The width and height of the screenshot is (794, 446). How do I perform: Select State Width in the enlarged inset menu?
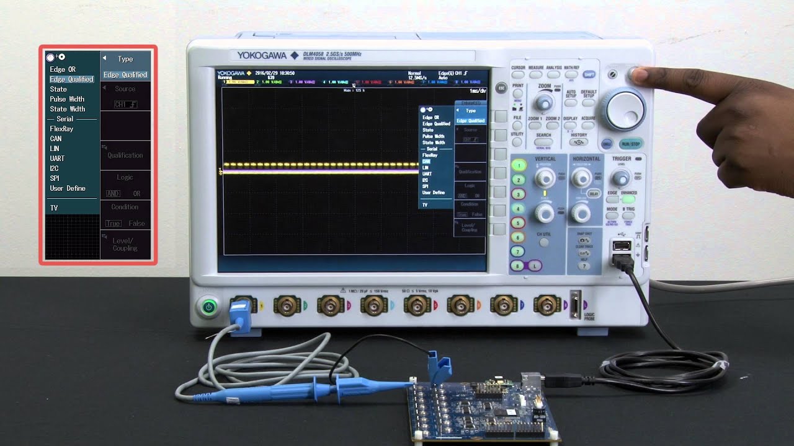[x=68, y=109]
